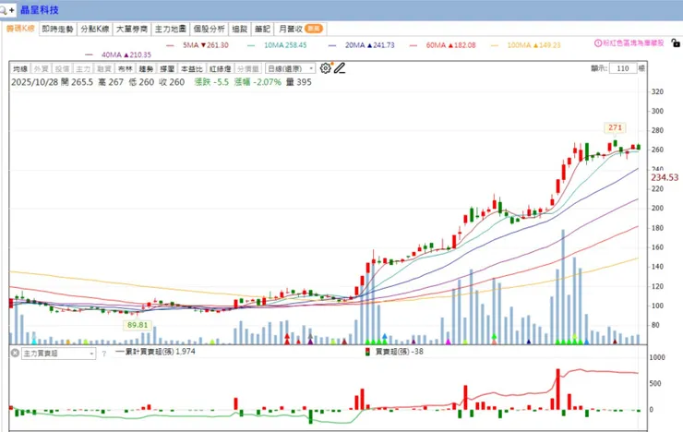
Task: Switch to the 筆記 tab
Action: (x=263, y=30)
